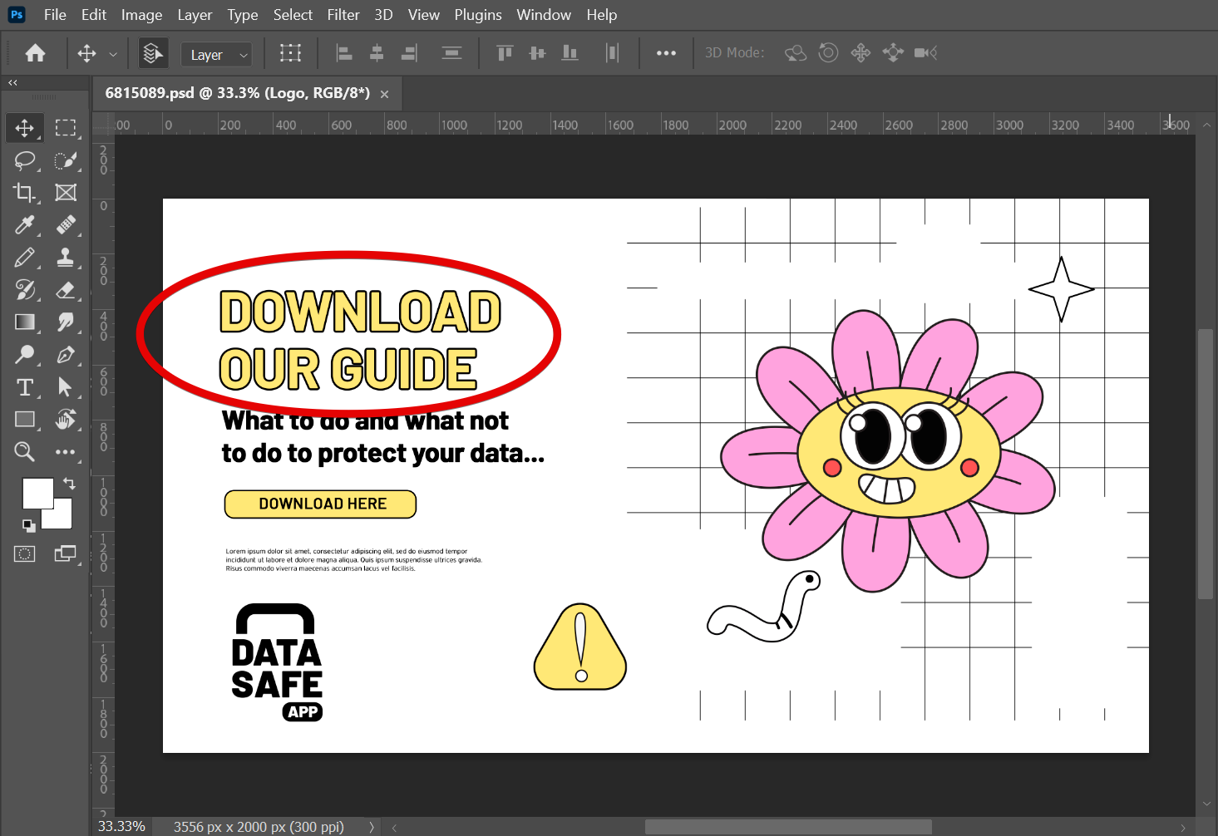Click the Home screen button

[x=34, y=52]
